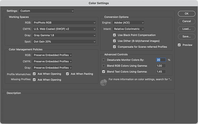Expand CMYK working space SWOP dropdown
Screen dimensions: 198x124
click(x=64, y=29)
